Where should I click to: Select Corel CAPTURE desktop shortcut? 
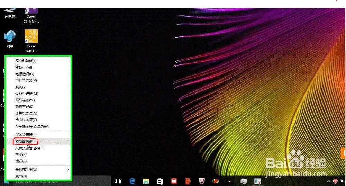31,41
